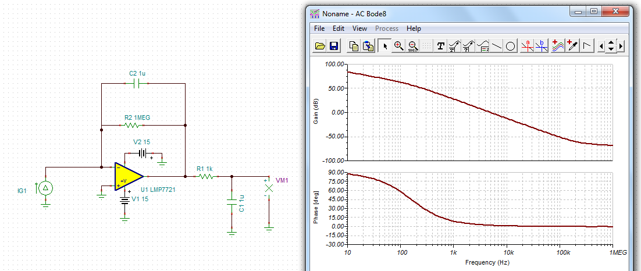Open the View menu
The image size is (641, 271).
[x=359, y=28]
